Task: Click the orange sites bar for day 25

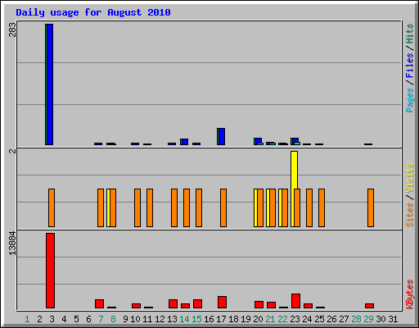Action: tap(322, 207)
